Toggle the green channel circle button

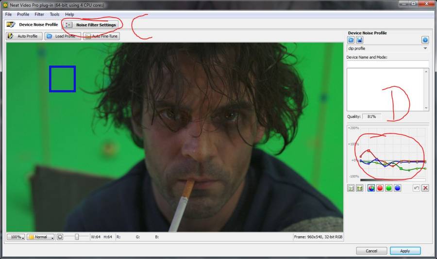point(389,188)
